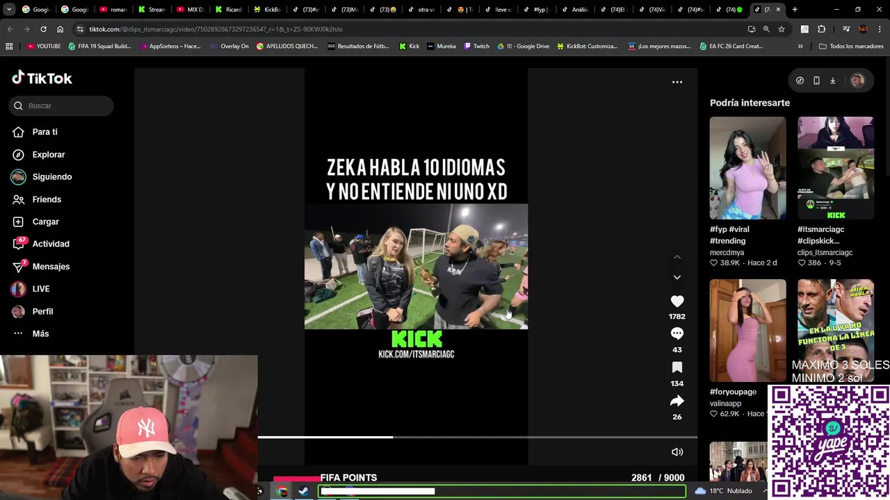Reload the page
Screen dimensions: 890x500
click(43, 29)
